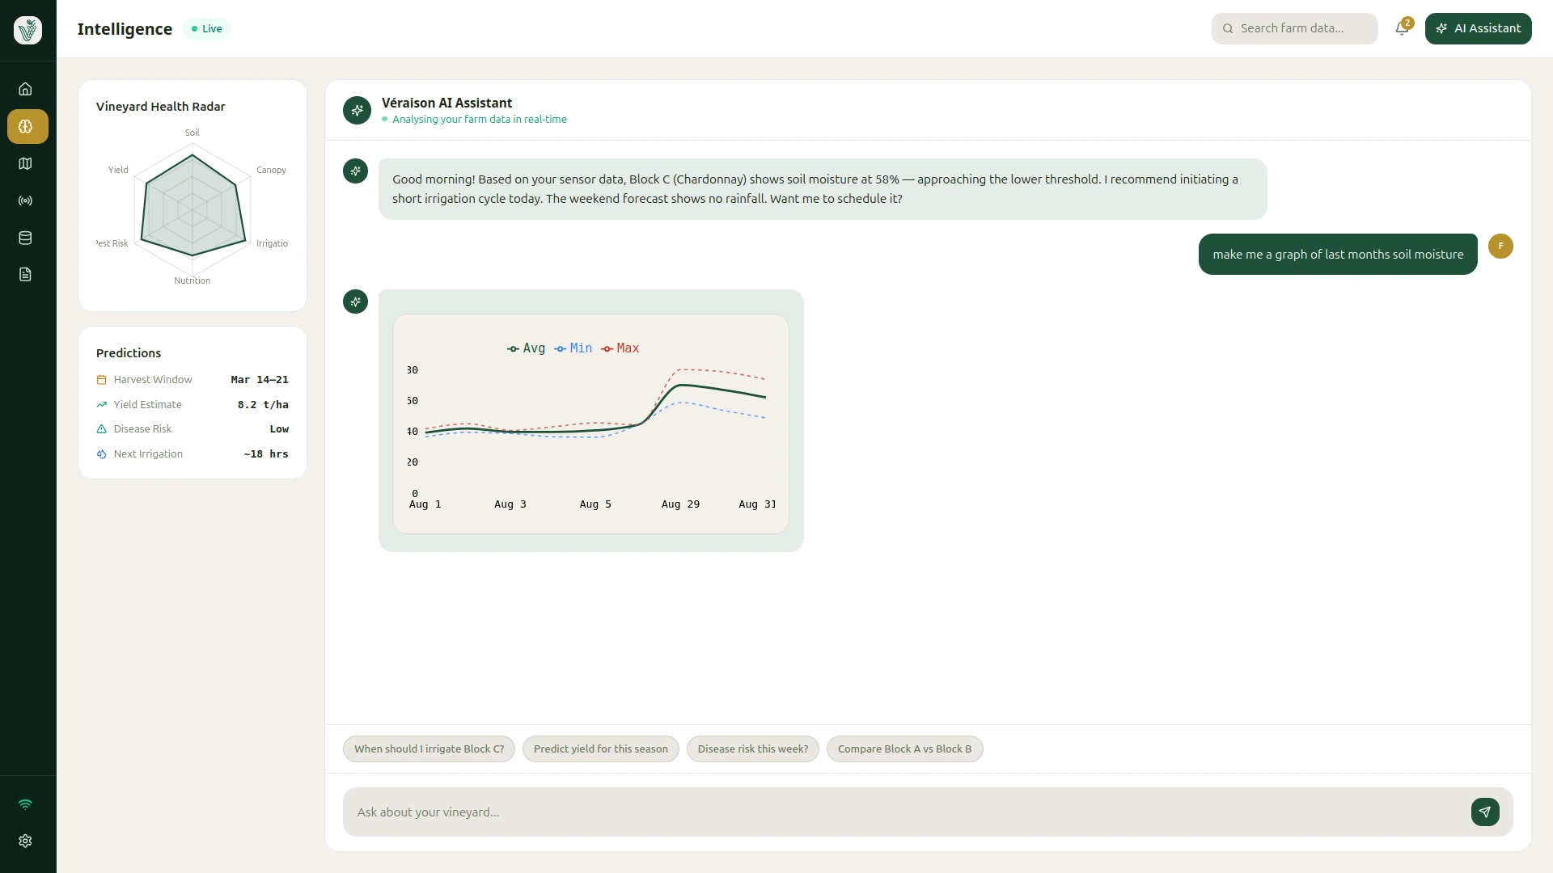Toggle the Min series in chart legend
Image resolution: width=1553 pixels, height=873 pixels.
pos(573,348)
